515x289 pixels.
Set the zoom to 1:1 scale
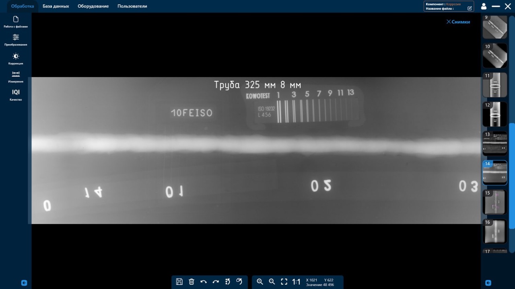tap(296, 282)
